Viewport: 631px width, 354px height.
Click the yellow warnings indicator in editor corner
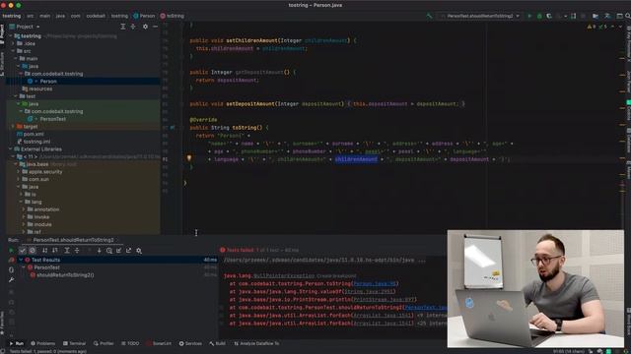pyautogui.click(x=592, y=27)
